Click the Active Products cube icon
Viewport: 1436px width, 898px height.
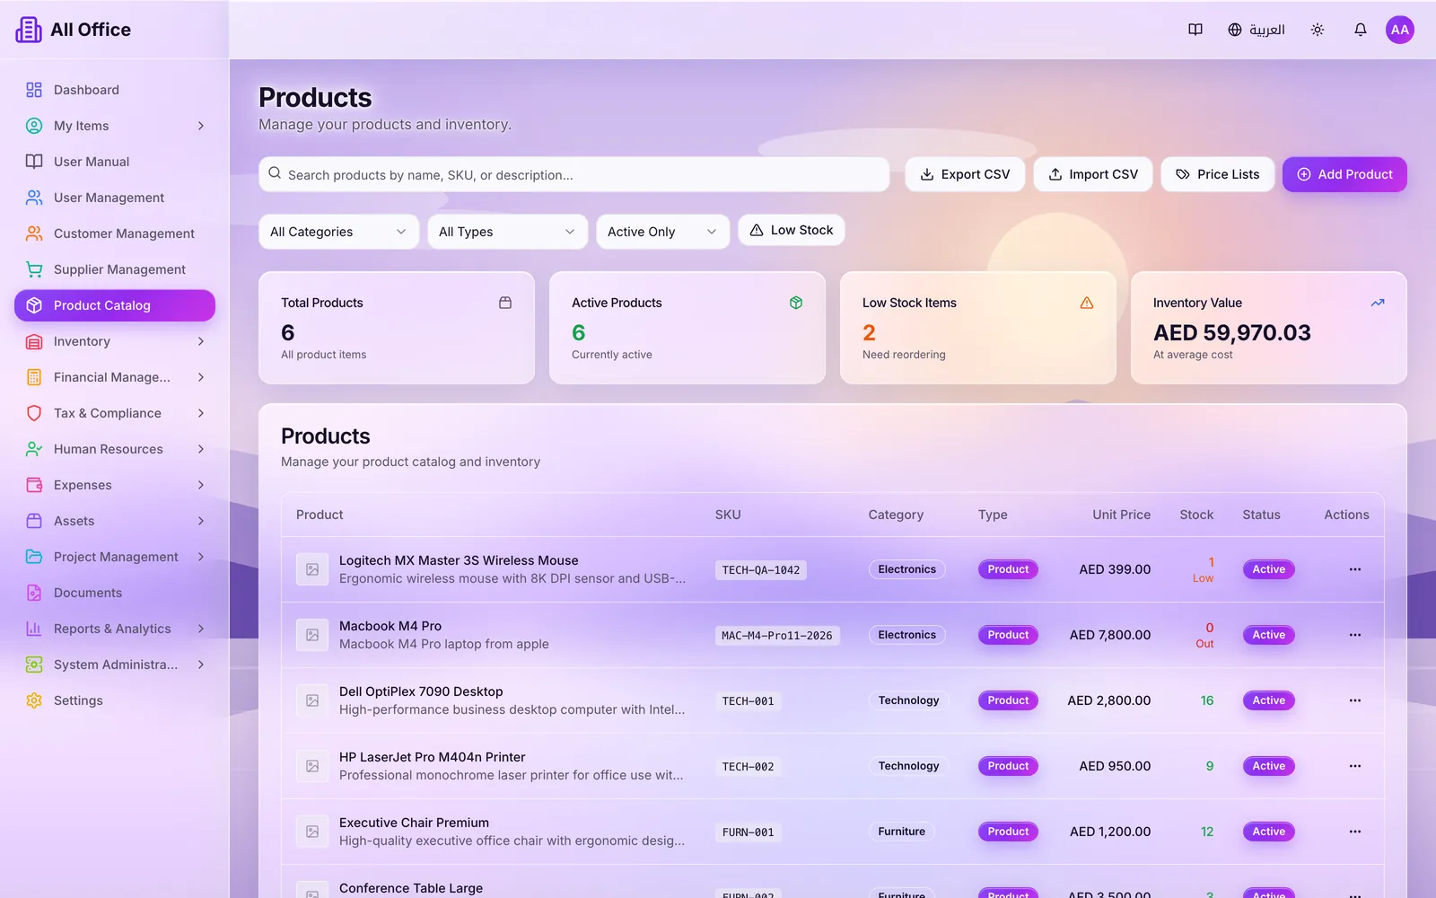pos(796,303)
